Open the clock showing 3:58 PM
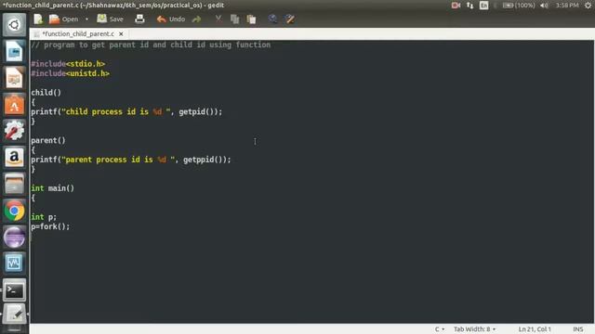The height and width of the screenshot is (334, 595). click(x=567, y=6)
